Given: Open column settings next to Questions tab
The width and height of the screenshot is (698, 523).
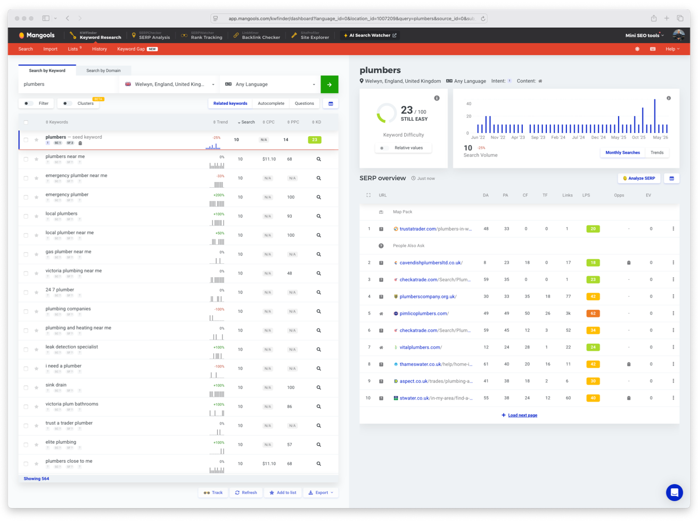Looking at the screenshot, I should (331, 104).
